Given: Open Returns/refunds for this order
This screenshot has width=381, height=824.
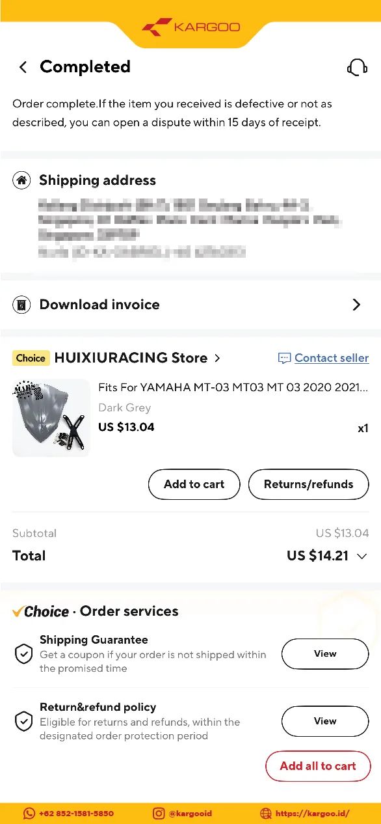Looking at the screenshot, I should pos(309,484).
